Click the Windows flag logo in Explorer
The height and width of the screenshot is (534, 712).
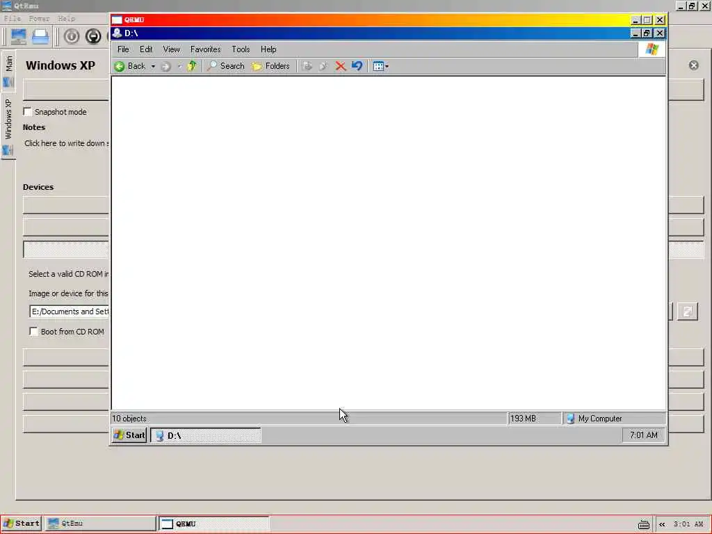click(x=652, y=49)
